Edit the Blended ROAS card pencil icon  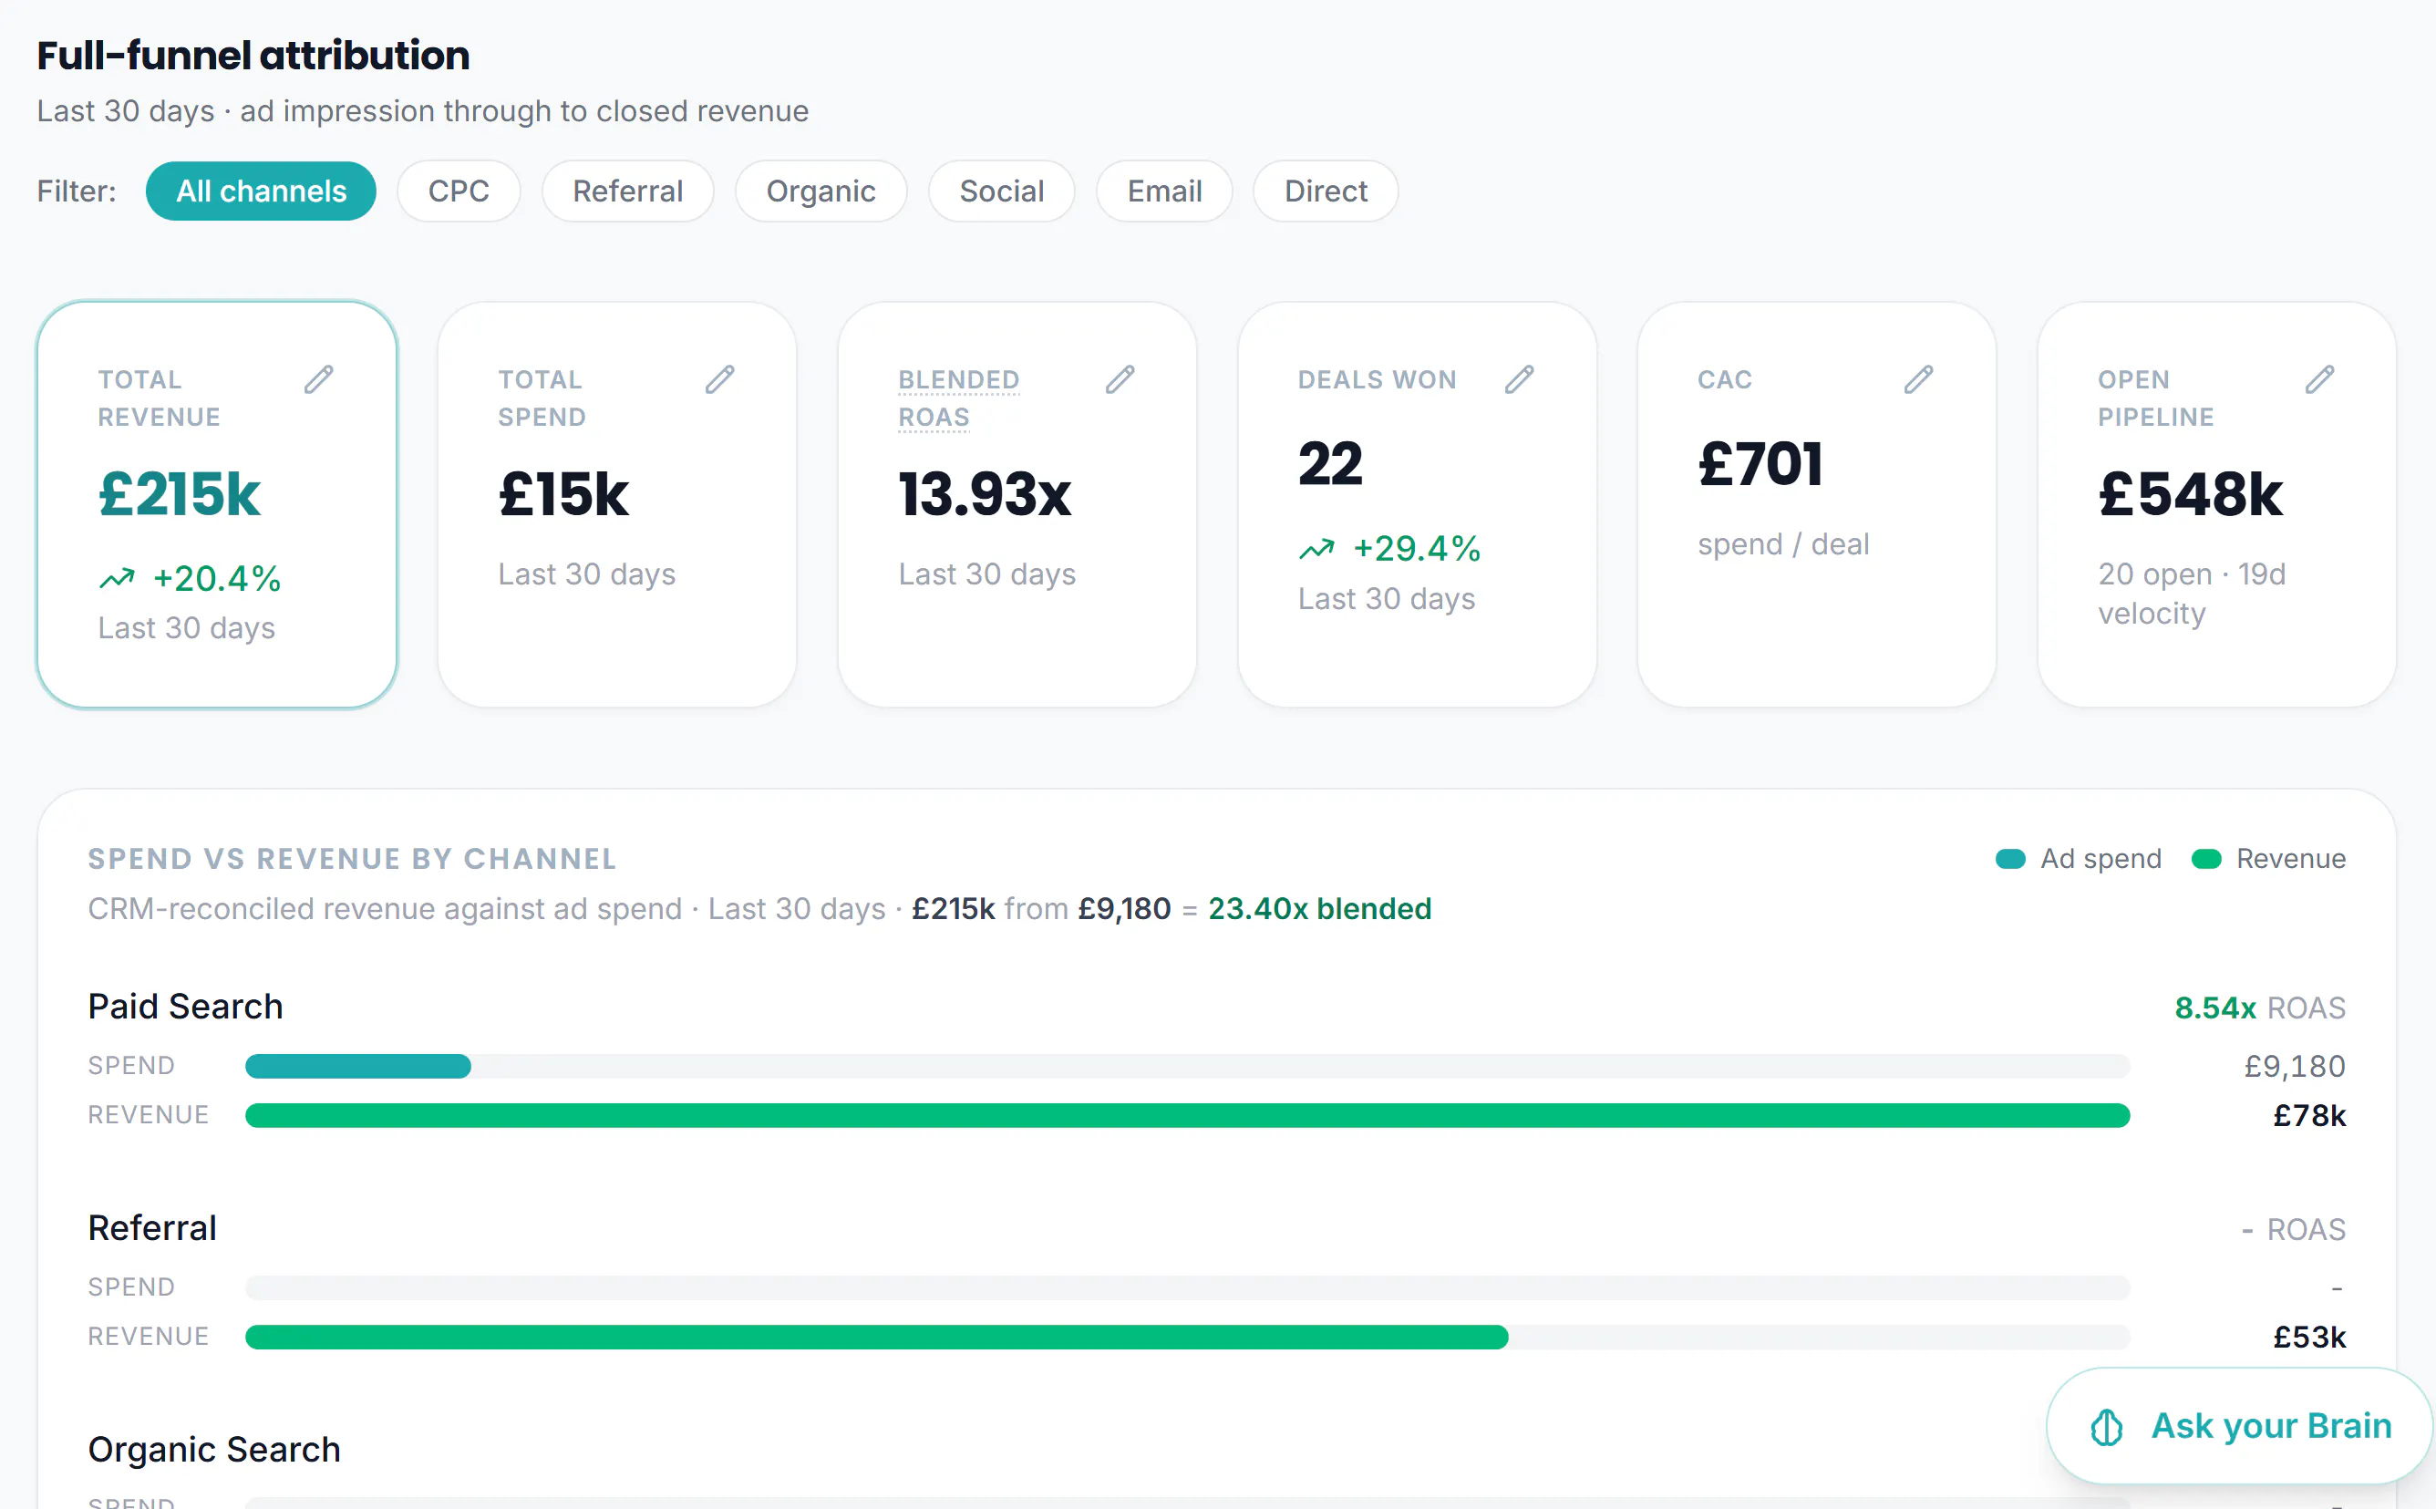click(1120, 379)
